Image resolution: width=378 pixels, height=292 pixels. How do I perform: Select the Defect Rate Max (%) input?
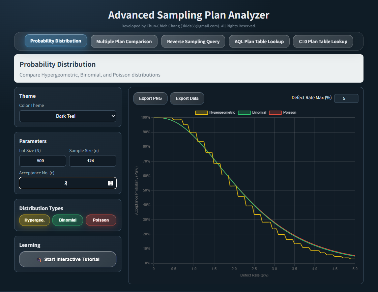coord(346,98)
